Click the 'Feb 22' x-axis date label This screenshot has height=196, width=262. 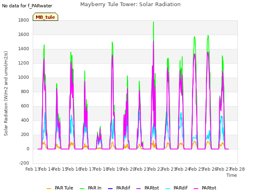pos(156,169)
